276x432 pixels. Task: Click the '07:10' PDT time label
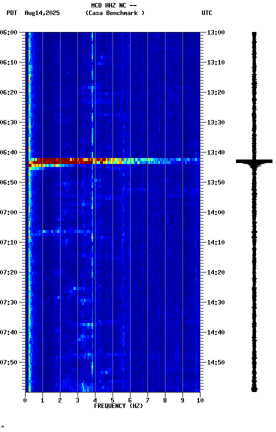point(8,242)
